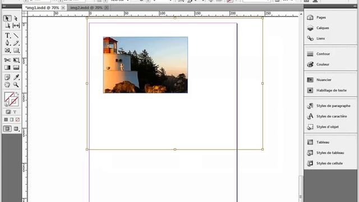359x202 pixels.
Task: Click the bottom-right handle of selected frame
Action: 263,149
